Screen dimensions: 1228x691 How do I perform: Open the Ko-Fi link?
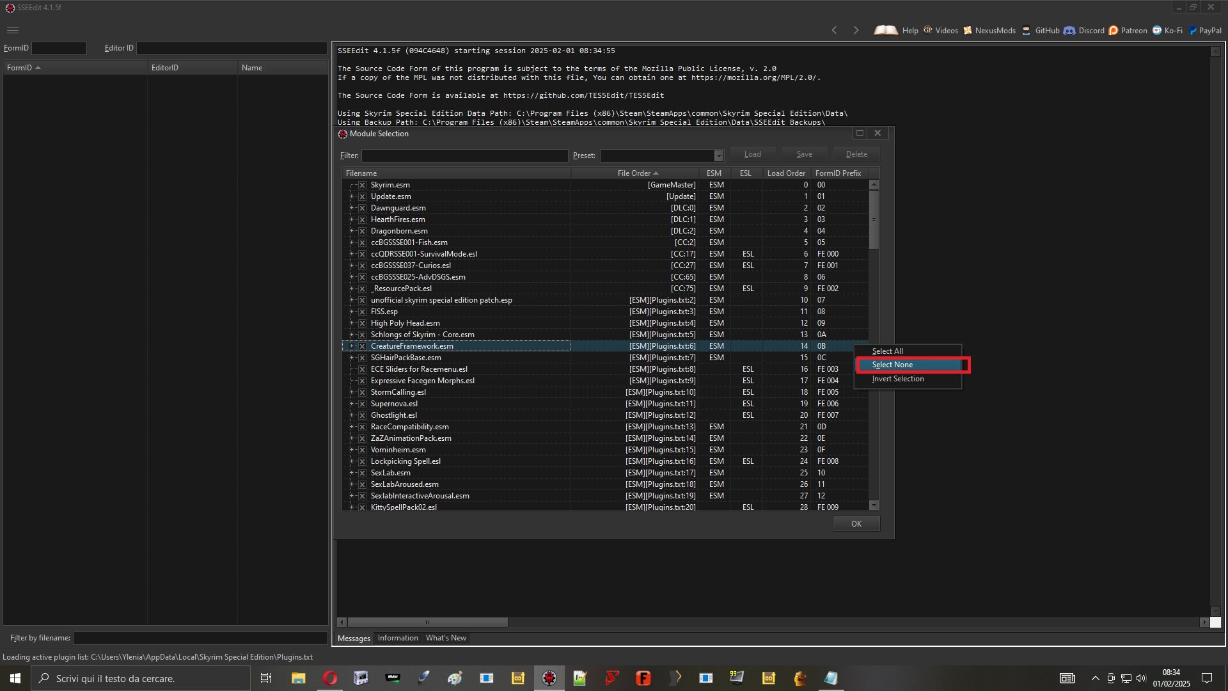tap(1167, 30)
